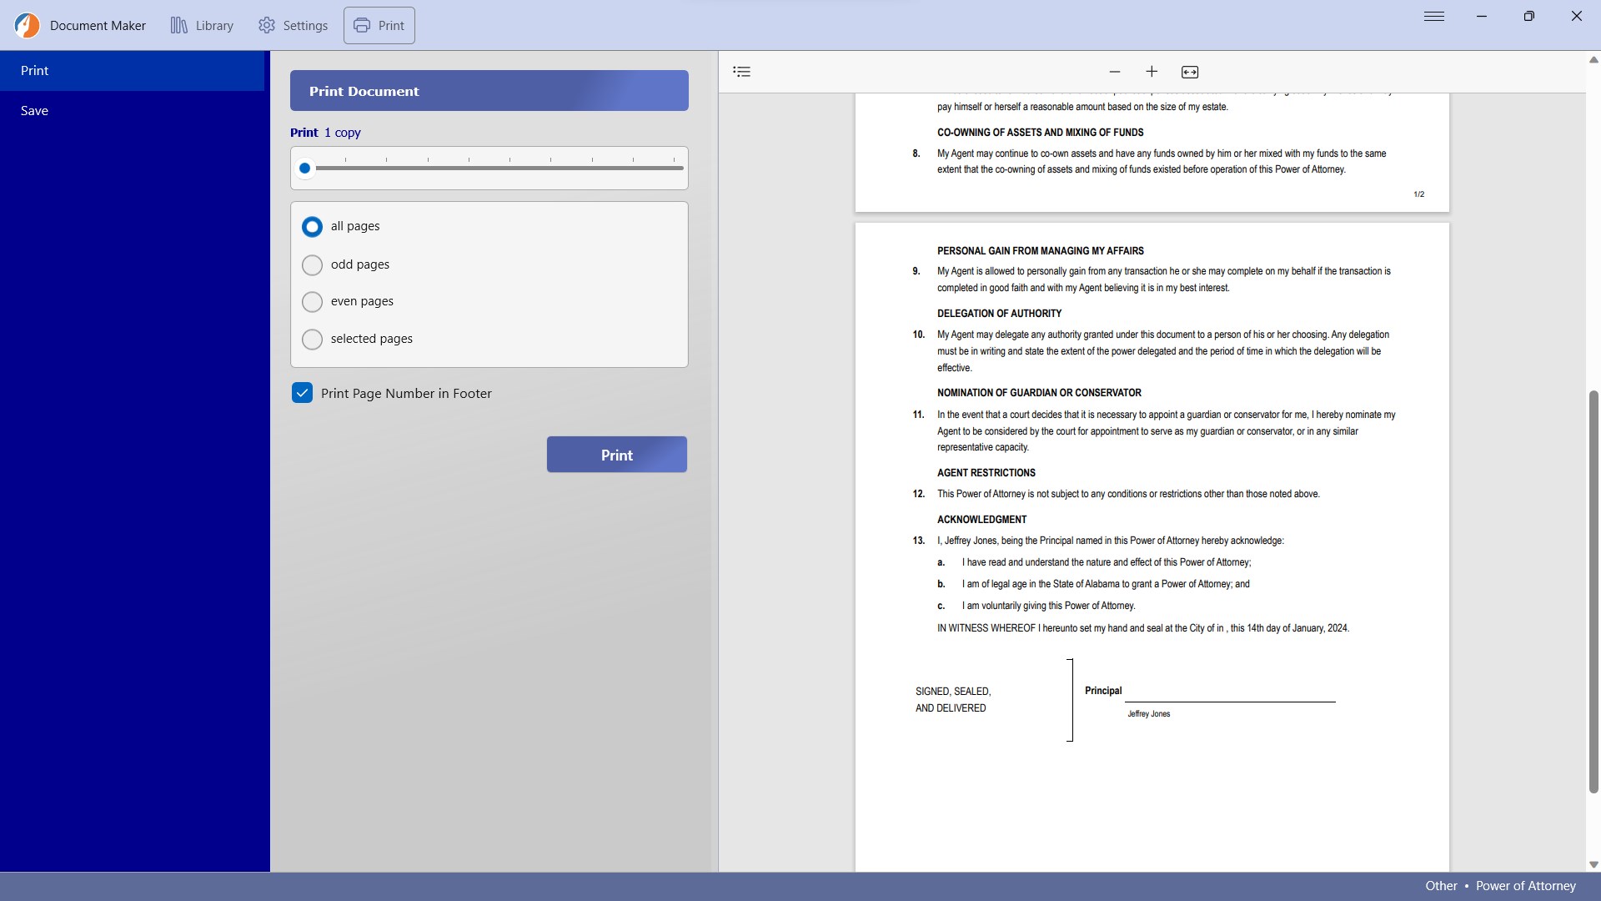Zoom out the document preview
The image size is (1601, 901).
pos(1115,72)
